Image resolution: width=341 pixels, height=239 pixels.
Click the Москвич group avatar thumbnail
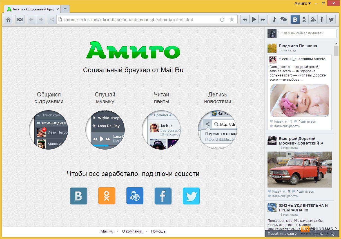coord(272,141)
